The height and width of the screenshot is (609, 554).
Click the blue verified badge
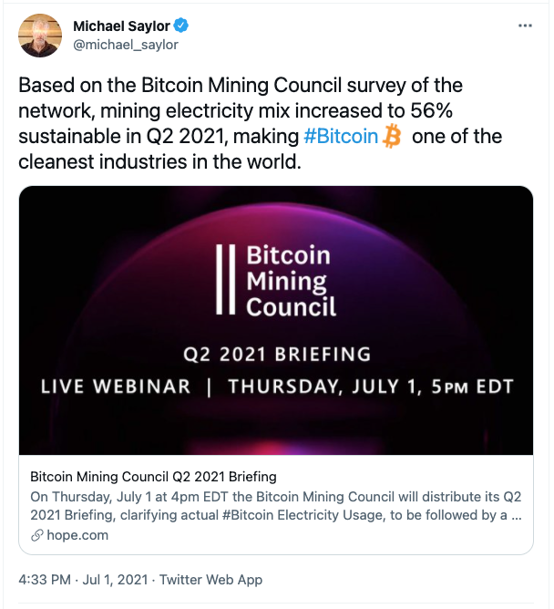click(x=178, y=26)
